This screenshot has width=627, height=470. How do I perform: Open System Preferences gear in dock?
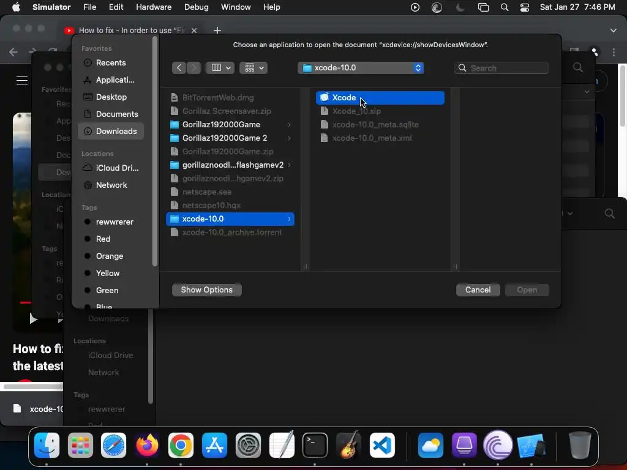point(248,446)
